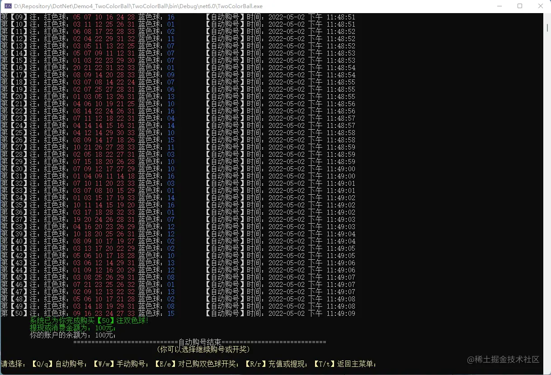Click red numbers 05 06 10 17 18 28
Image resolution: width=551 pixels, height=375 pixels.
(x=104, y=256)
